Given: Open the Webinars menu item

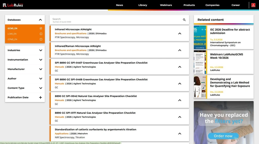Looking at the screenshot, I should click(x=166, y=5).
